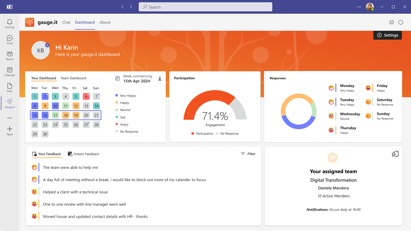Open the Calendar app in sidebar
This screenshot has width=411, height=231.
(10, 72)
